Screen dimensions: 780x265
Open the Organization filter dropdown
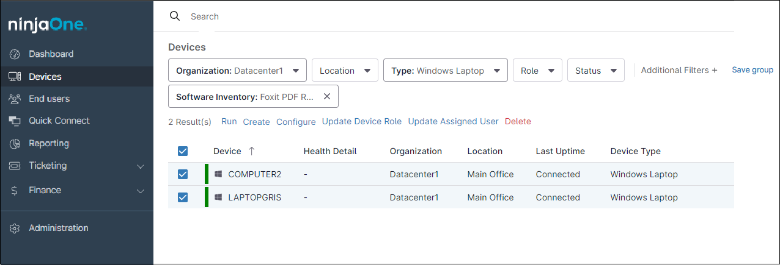pyautogui.click(x=237, y=71)
